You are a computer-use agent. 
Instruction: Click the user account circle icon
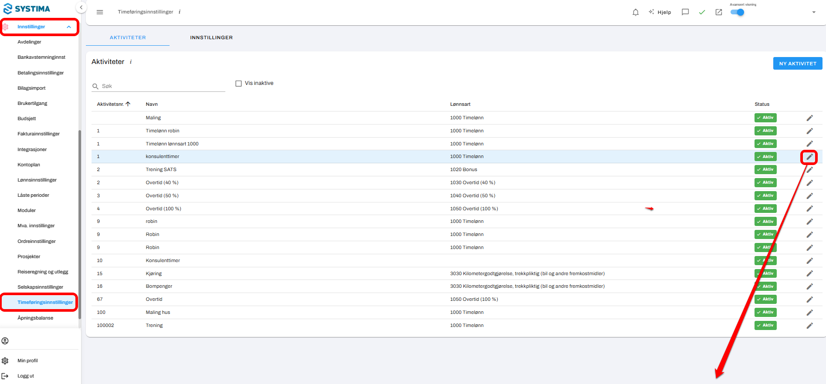[5, 341]
